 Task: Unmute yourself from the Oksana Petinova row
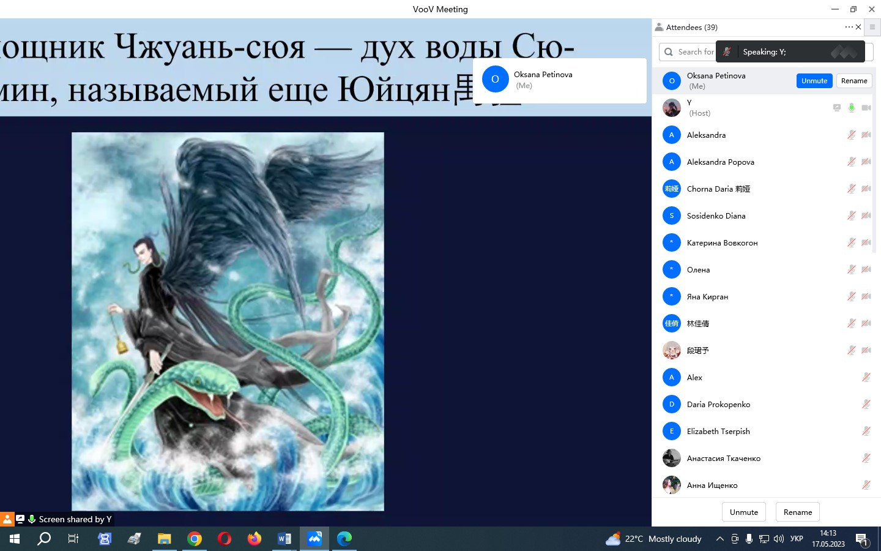pyautogui.click(x=814, y=81)
